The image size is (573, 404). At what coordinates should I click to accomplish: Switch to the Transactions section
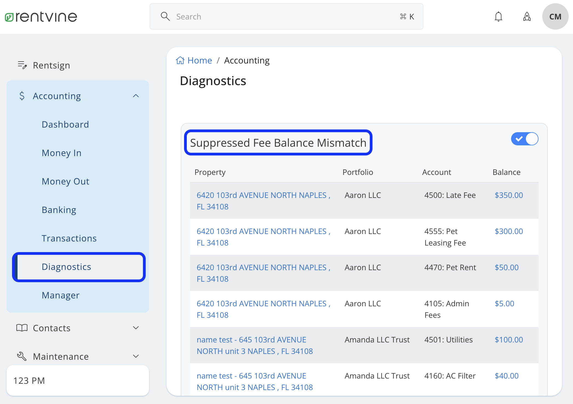pyautogui.click(x=69, y=238)
